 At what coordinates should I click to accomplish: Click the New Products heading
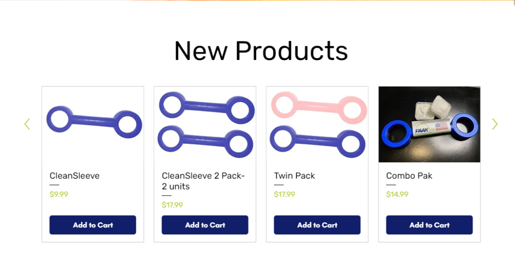click(261, 51)
